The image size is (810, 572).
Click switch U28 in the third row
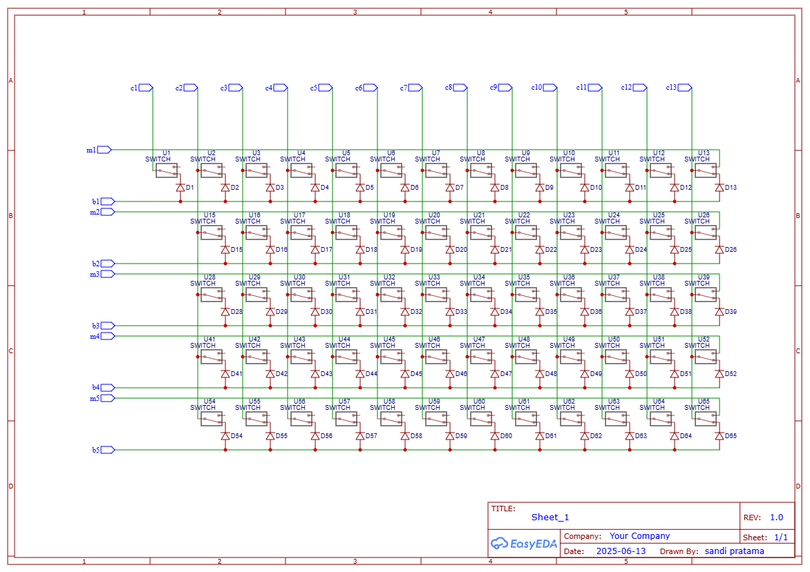tap(210, 295)
